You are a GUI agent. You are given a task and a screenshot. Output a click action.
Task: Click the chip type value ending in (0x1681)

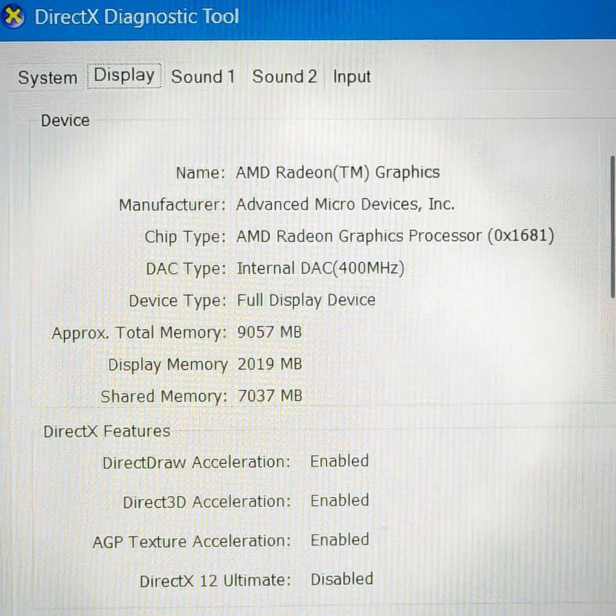[395, 236]
